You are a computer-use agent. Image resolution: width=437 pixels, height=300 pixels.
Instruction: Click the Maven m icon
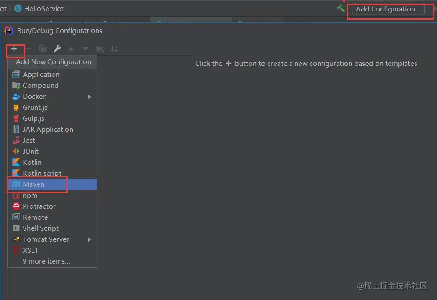16,184
